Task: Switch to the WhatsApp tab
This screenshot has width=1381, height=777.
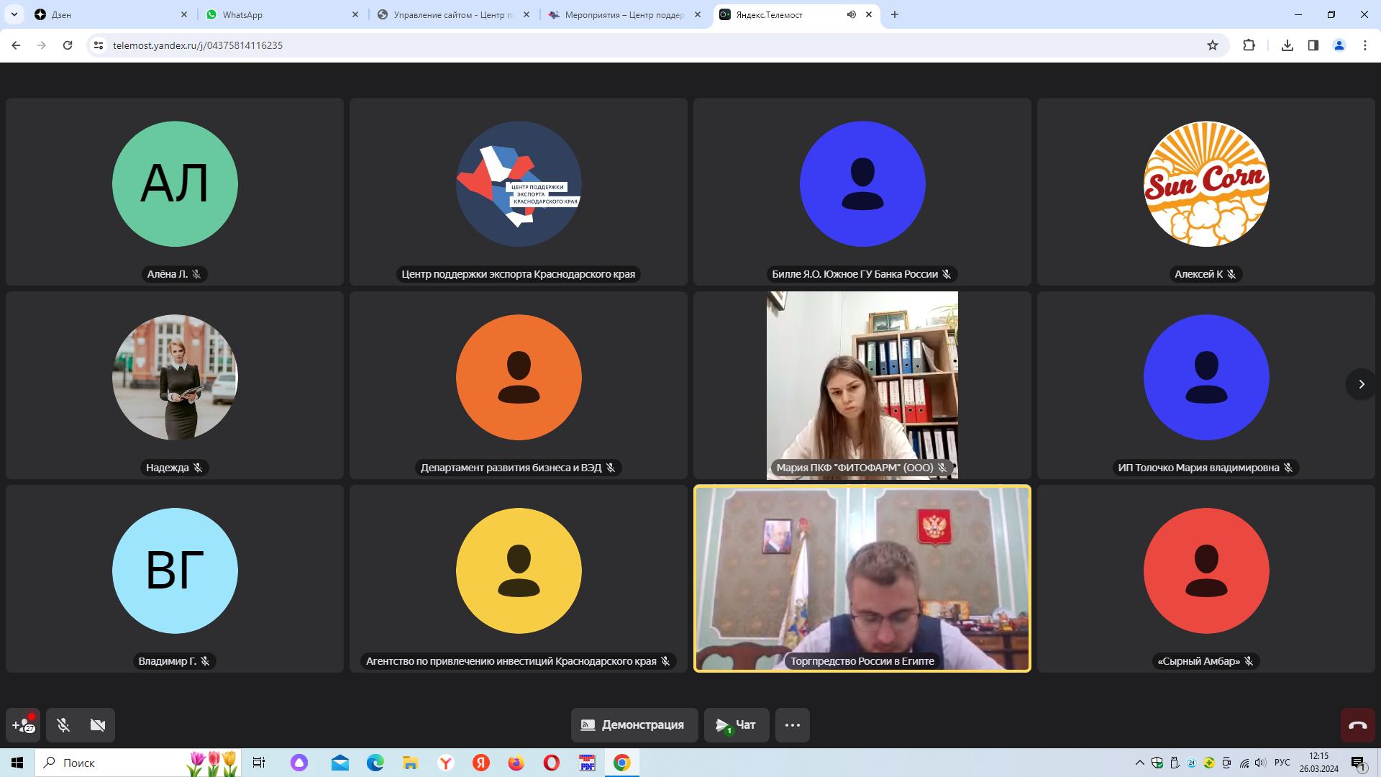Action: coord(242,14)
